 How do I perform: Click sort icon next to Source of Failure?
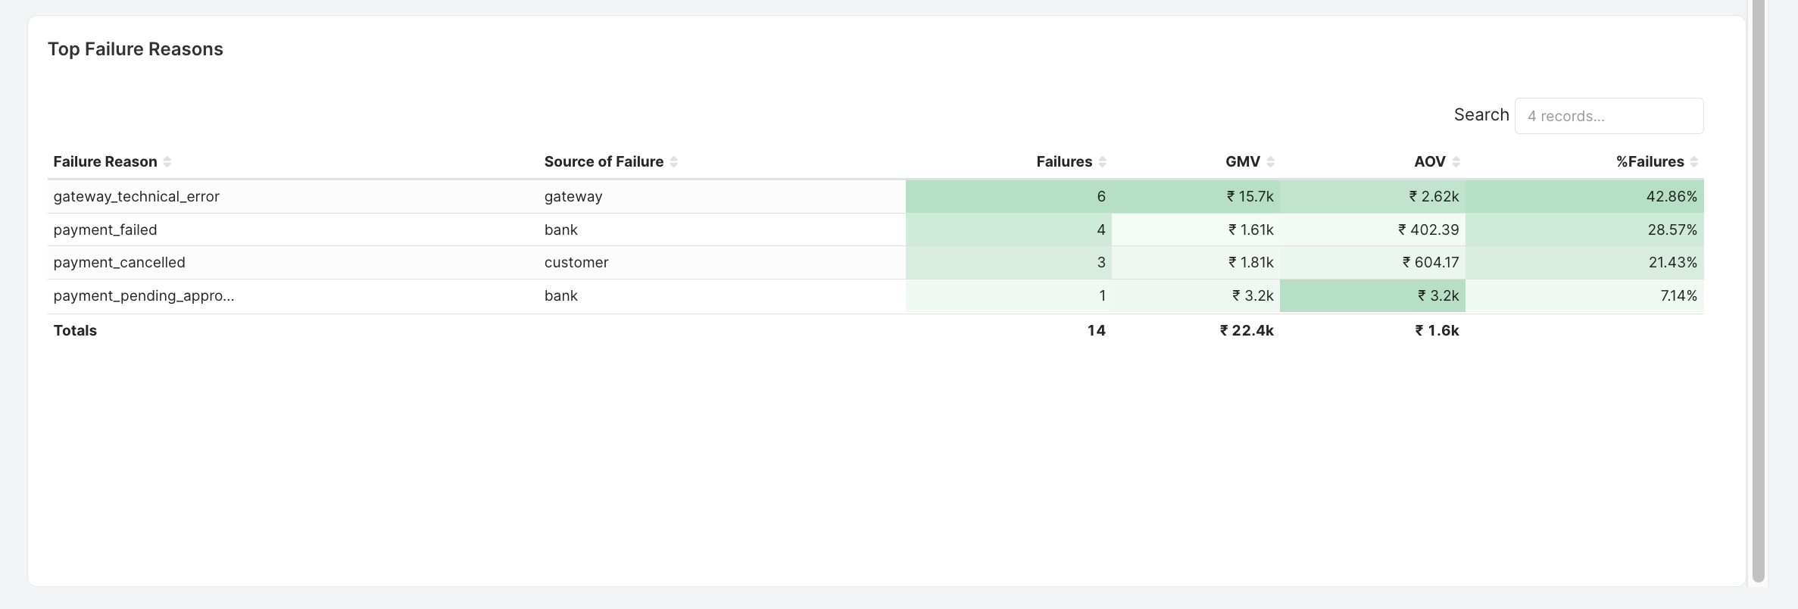[674, 161]
